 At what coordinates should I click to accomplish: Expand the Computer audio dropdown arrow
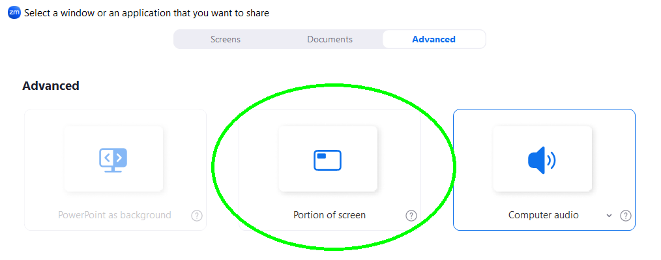[x=609, y=216]
